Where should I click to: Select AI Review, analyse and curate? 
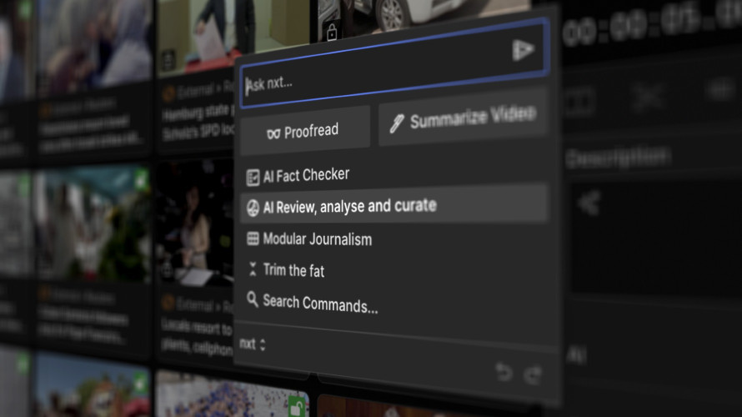(x=349, y=206)
